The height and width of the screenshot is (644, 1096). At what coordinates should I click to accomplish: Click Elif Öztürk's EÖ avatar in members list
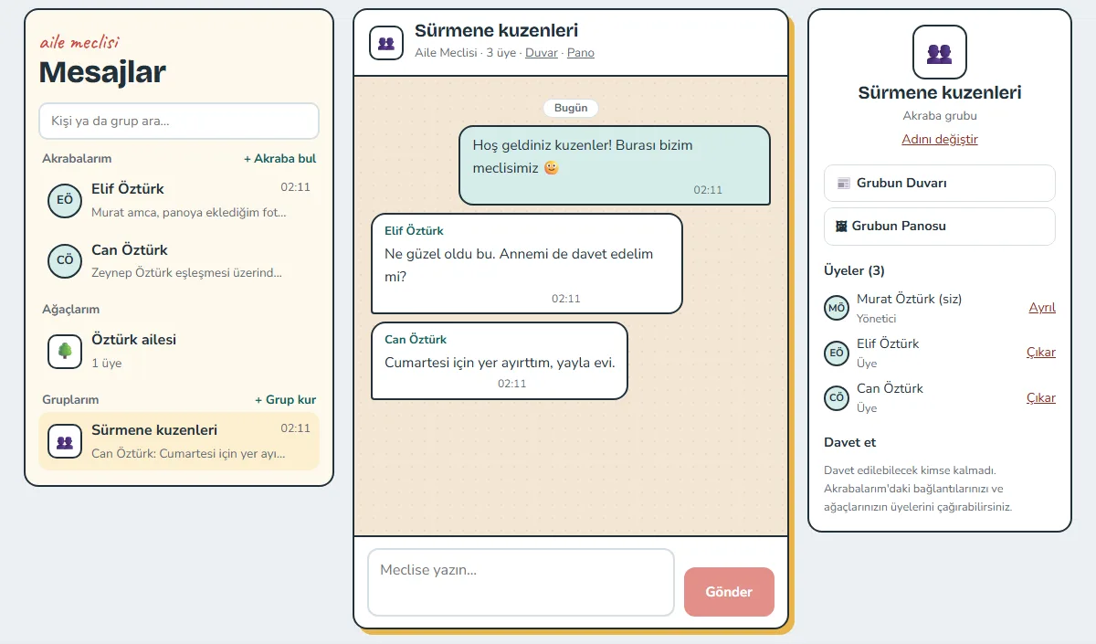(x=836, y=353)
